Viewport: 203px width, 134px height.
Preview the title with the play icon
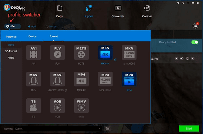(x=176, y=59)
